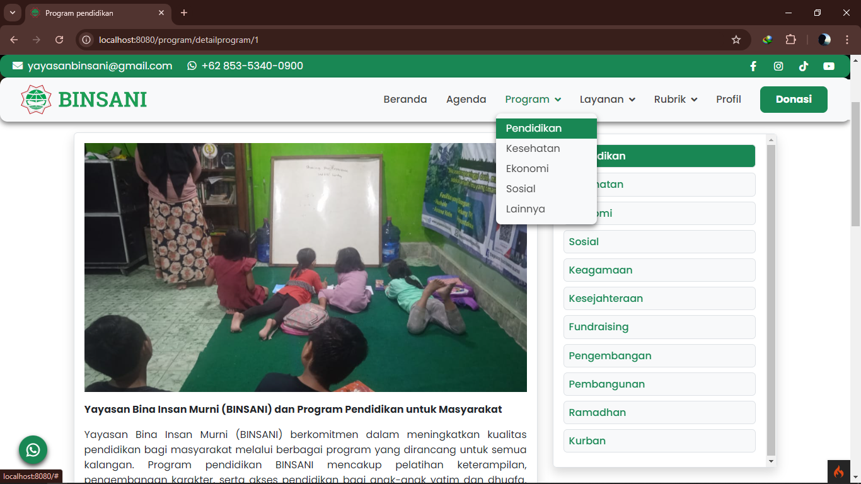Reload the page
861x484 pixels.
[59, 40]
